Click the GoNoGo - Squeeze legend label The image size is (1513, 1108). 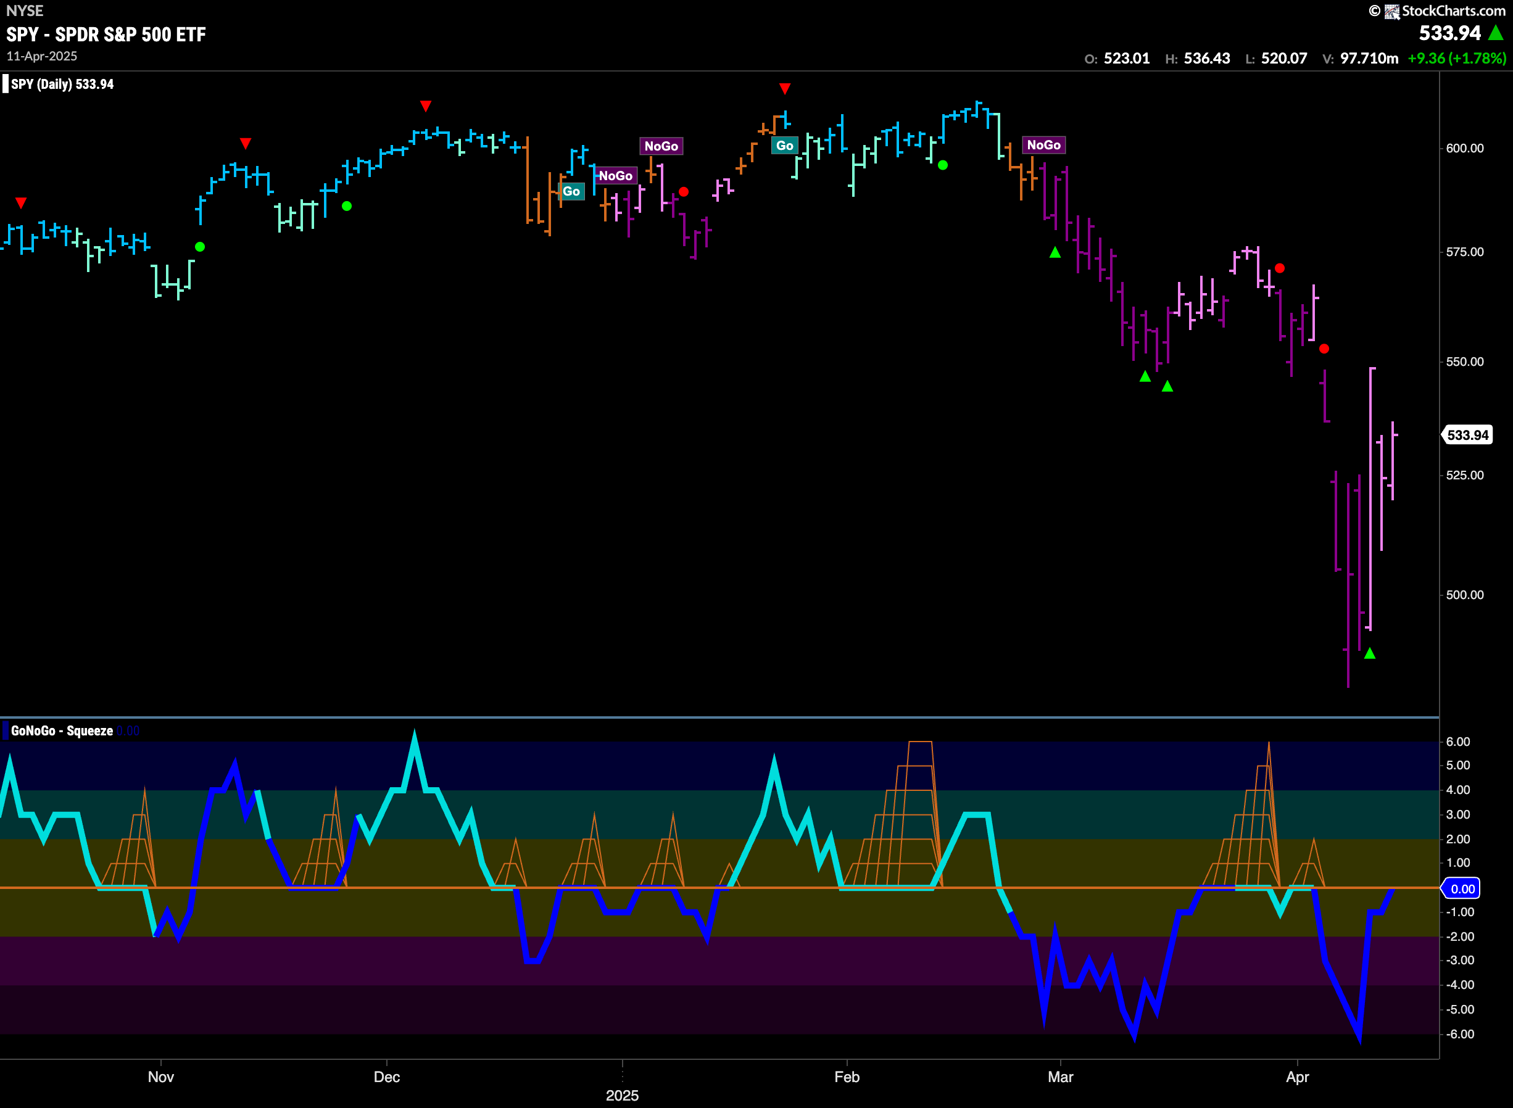point(62,731)
